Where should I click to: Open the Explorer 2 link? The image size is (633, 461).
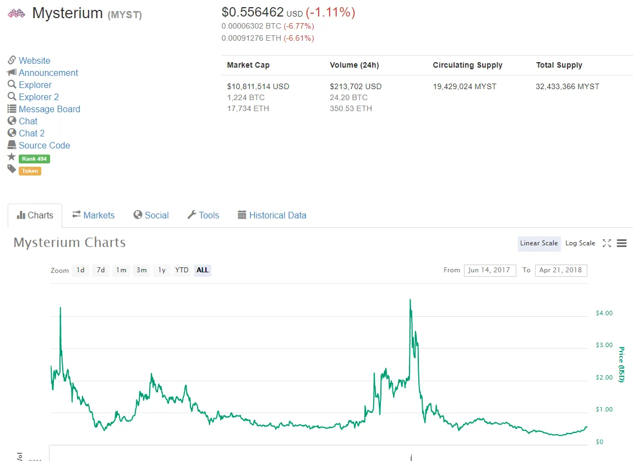tap(39, 97)
